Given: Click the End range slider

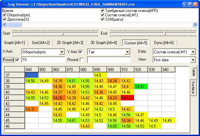Looking at the screenshot, I should (x=164, y=33).
